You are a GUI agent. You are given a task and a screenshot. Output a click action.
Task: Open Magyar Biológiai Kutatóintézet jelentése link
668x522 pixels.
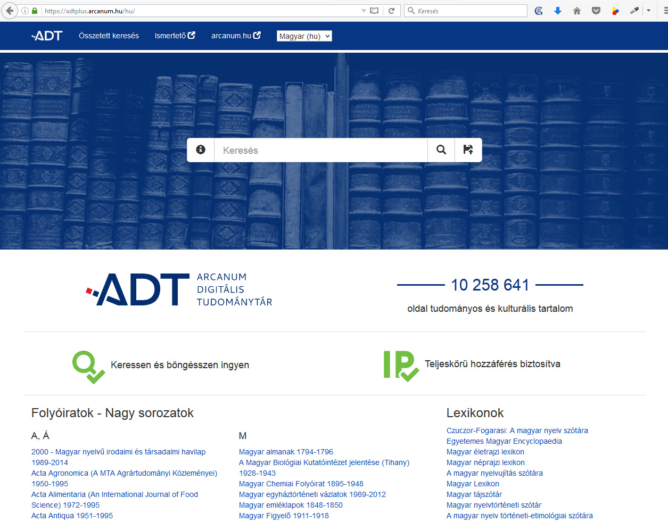(324, 468)
